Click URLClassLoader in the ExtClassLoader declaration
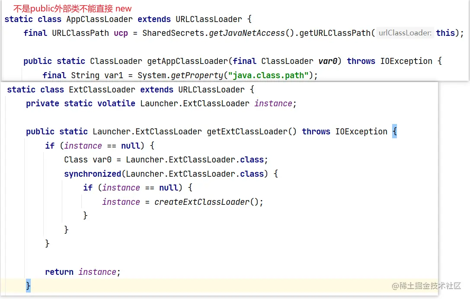 (211, 89)
